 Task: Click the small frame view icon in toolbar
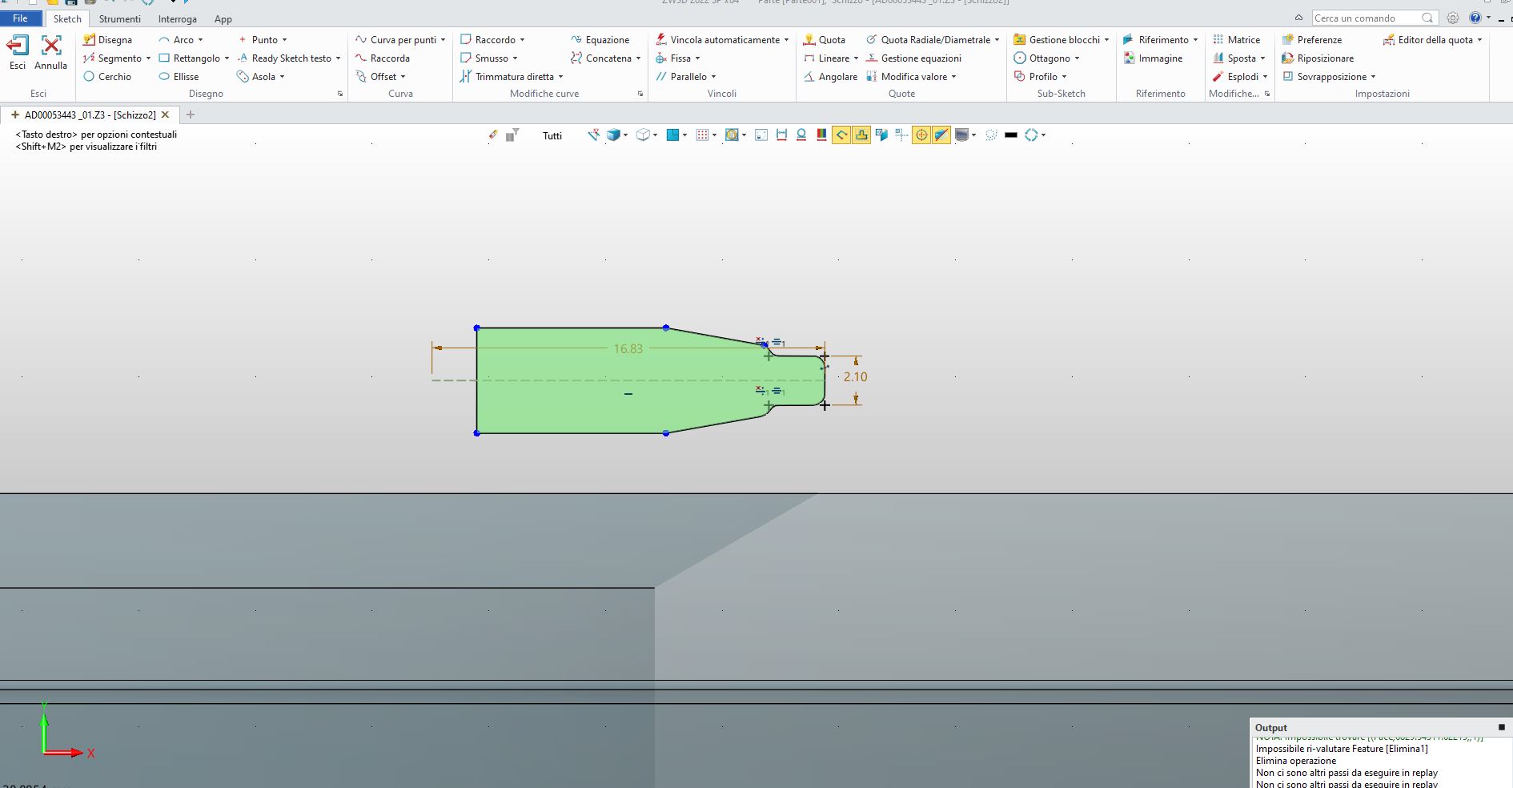761,135
